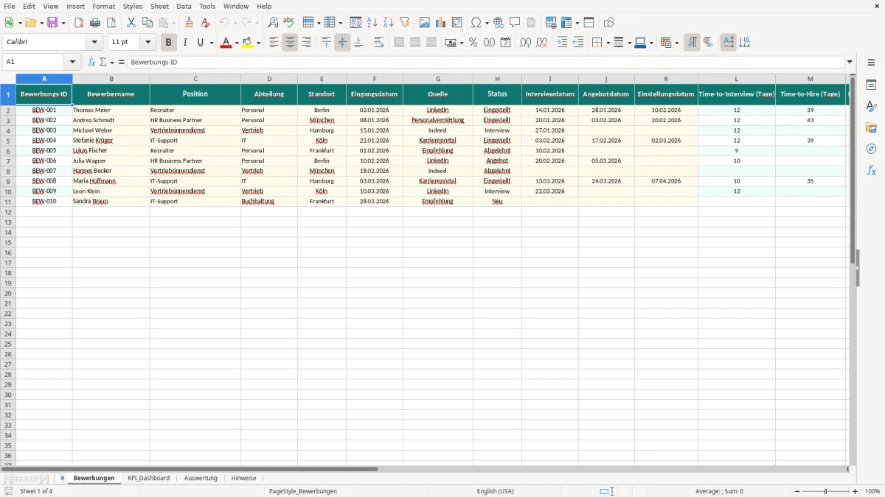Screen dimensions: 885x497
Task: Open the Select Function sum dropdown
Action: pos(111,63)
